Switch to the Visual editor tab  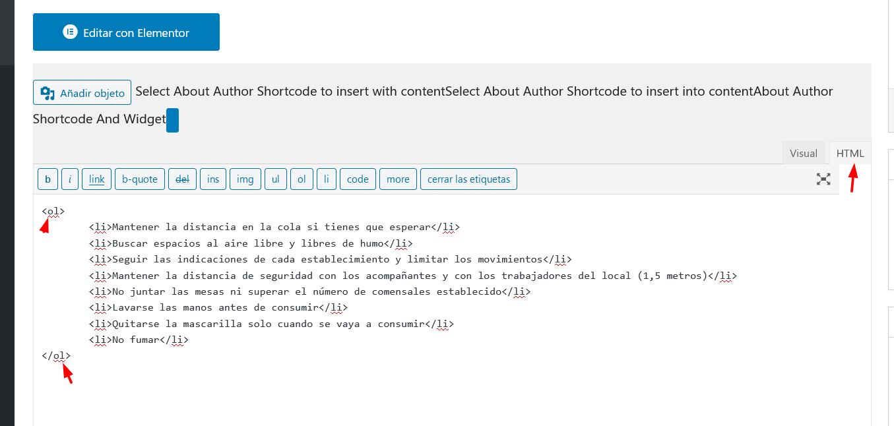804,153
